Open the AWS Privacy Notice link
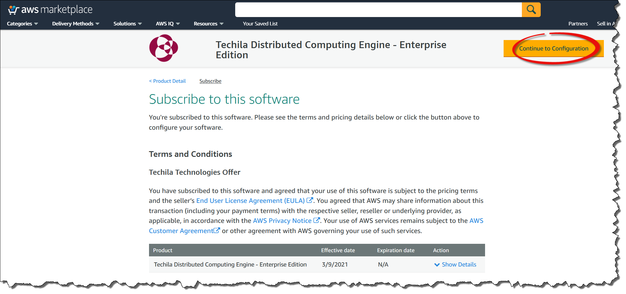The height and width of the screenshot is (294, 626). 282,220
